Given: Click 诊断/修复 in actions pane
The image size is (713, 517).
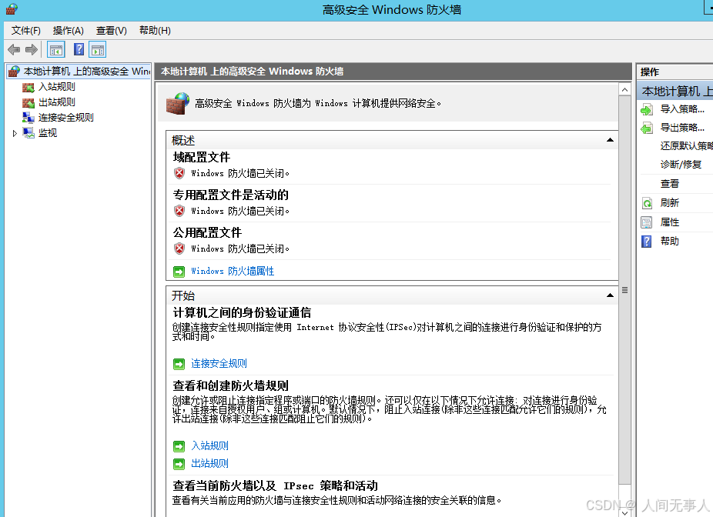Looking at the screenshot, I should pyautogui.click(x=681, y=165).
